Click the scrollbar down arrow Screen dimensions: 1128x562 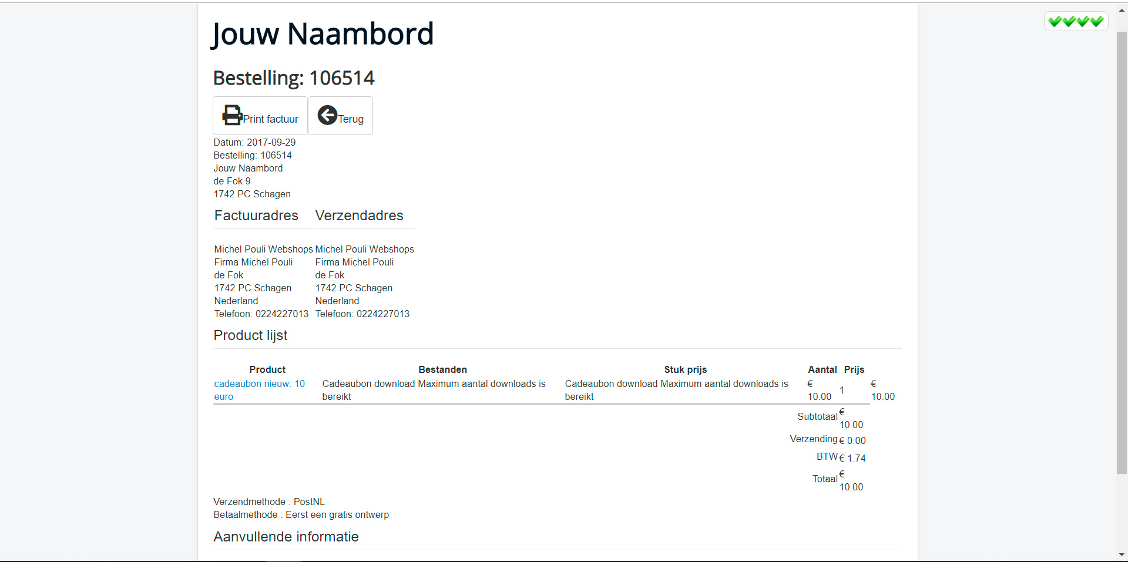point(1122,554)
